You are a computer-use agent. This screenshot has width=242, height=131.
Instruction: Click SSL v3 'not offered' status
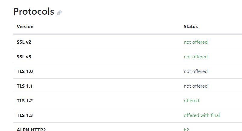[196, 57]
